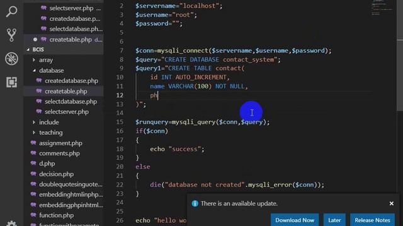Click '$password="";' on line 4

click(x=159, y=24)
